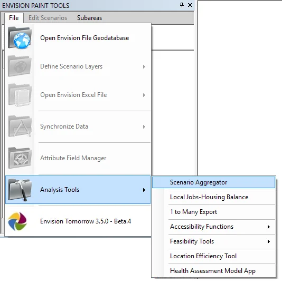Open Local Jobs-Housing Balance tool
Image resolution: width=282 pixels, height=283 pixels.
[214, 197]
